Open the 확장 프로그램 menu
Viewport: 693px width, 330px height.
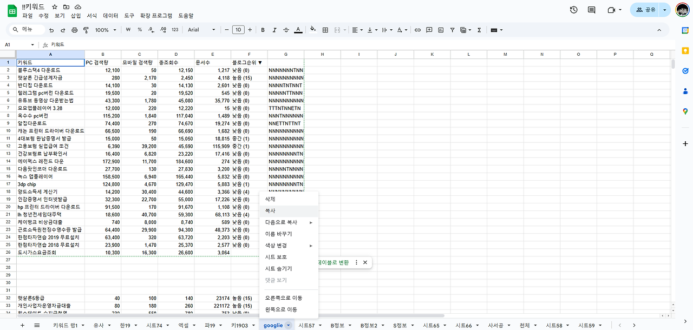tap(156, 16)
